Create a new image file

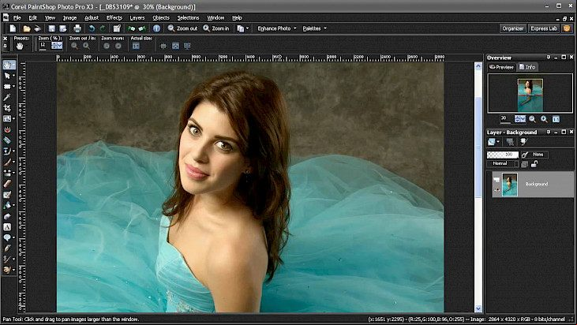(13, 28)
